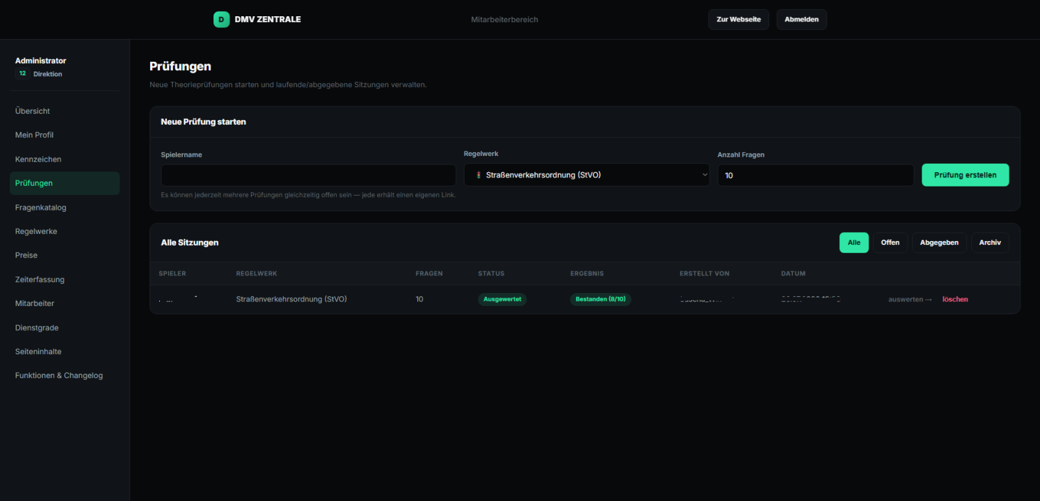1040x501 pixels.
Task: Filter sessions by Offen
Action: click(890, 242)
